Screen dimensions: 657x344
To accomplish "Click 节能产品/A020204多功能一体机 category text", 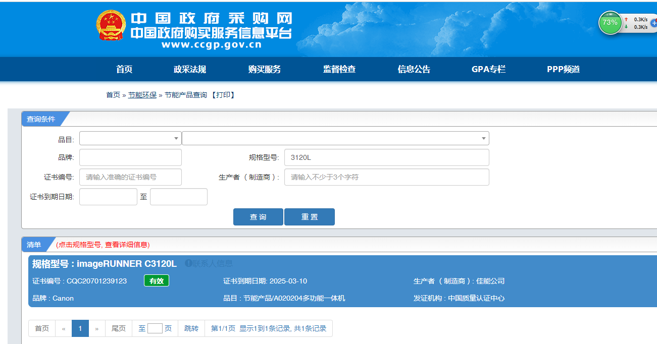I will pos(294,298).
